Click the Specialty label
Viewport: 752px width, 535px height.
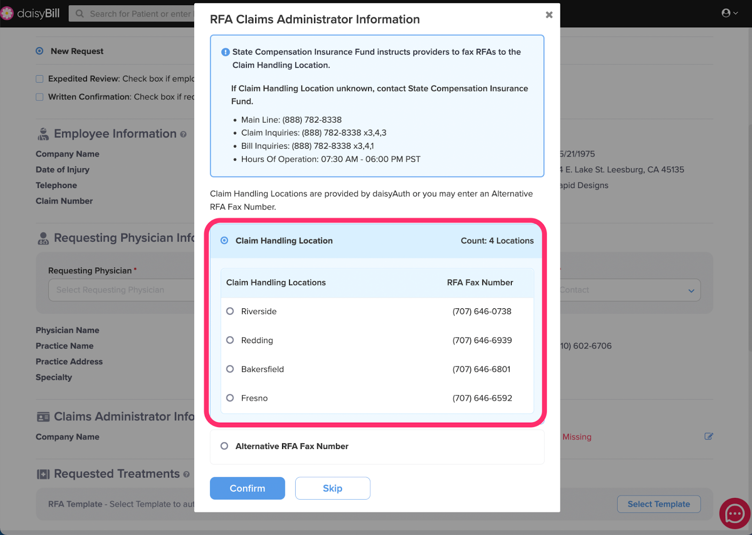[54, 378]
